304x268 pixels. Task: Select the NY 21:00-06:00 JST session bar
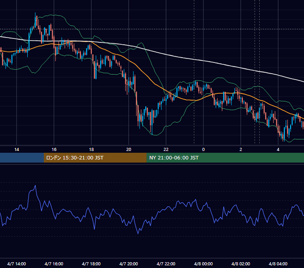pos(225,158)
